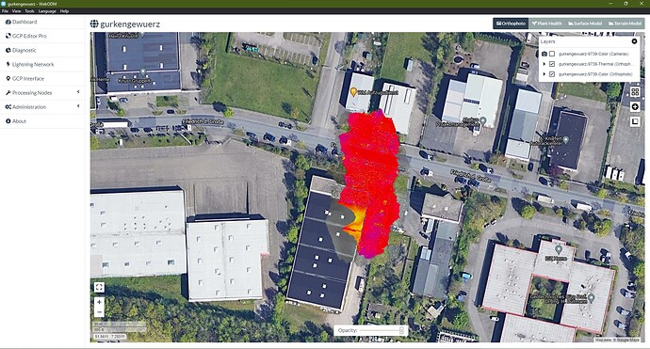This screenshot has height=349, width=650.
Task: Click the coordinates readout 51.5611 : 7.25311
Action: tap(110, 337)
